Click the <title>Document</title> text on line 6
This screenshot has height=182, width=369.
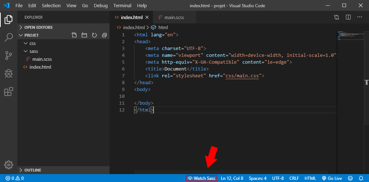point(177,69)
